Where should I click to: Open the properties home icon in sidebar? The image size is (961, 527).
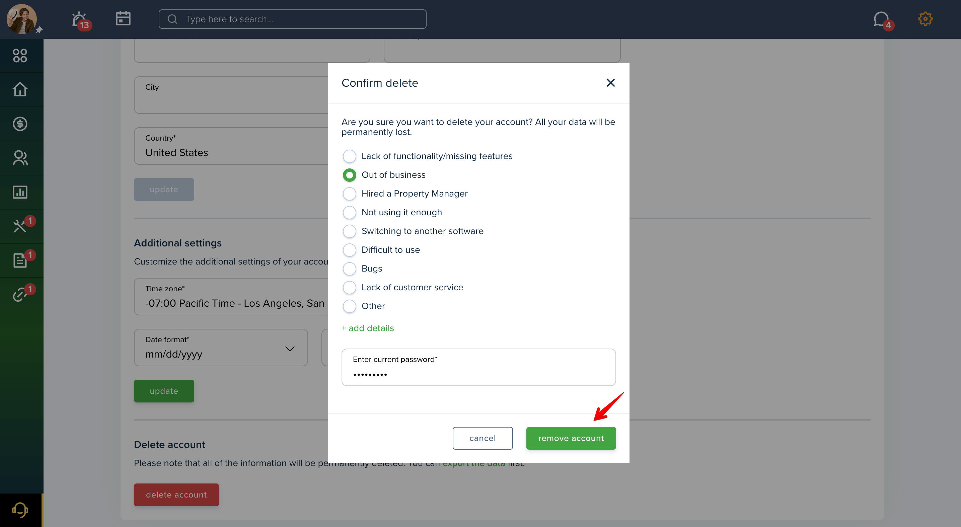(x=20, y=89)
